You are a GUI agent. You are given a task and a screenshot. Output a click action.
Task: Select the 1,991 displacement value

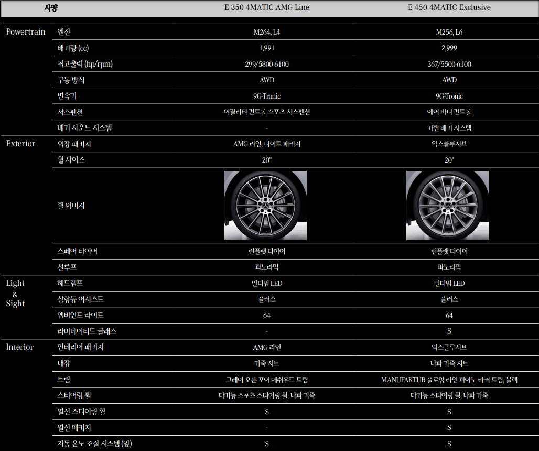point(267,48)
